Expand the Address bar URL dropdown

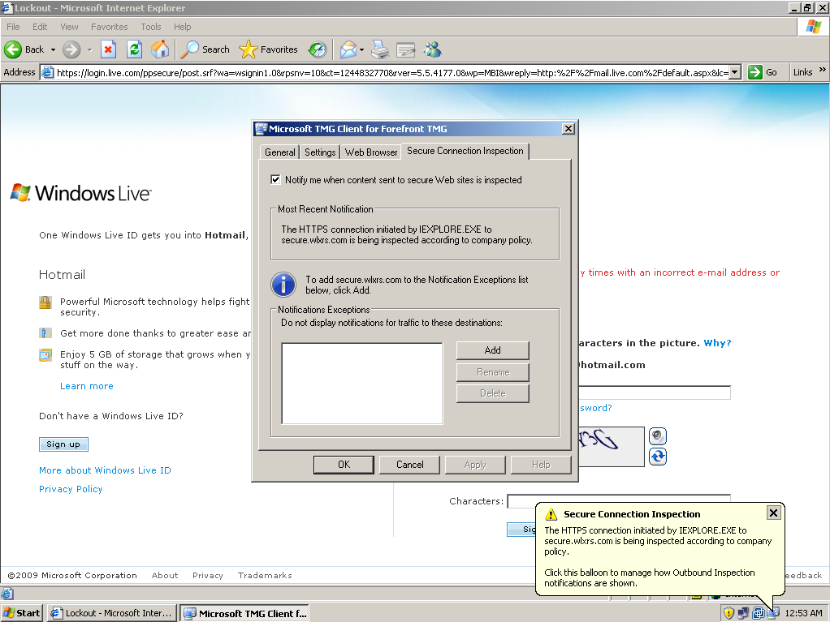tap(735, 72)
